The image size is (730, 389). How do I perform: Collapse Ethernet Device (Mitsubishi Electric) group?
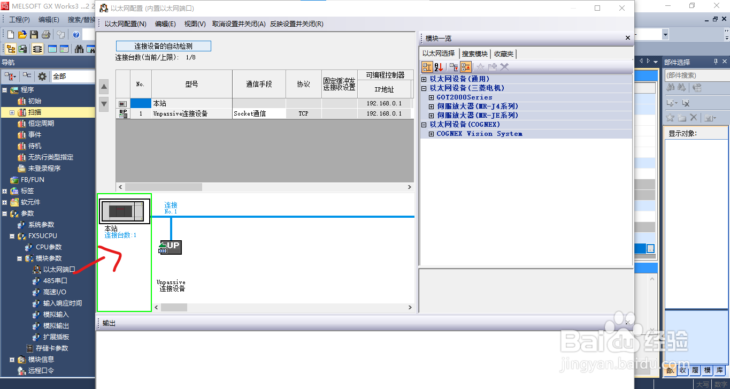pyautogui.click(x=424, y=88)
